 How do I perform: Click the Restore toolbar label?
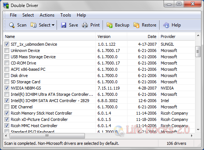(x=149, y=25)
